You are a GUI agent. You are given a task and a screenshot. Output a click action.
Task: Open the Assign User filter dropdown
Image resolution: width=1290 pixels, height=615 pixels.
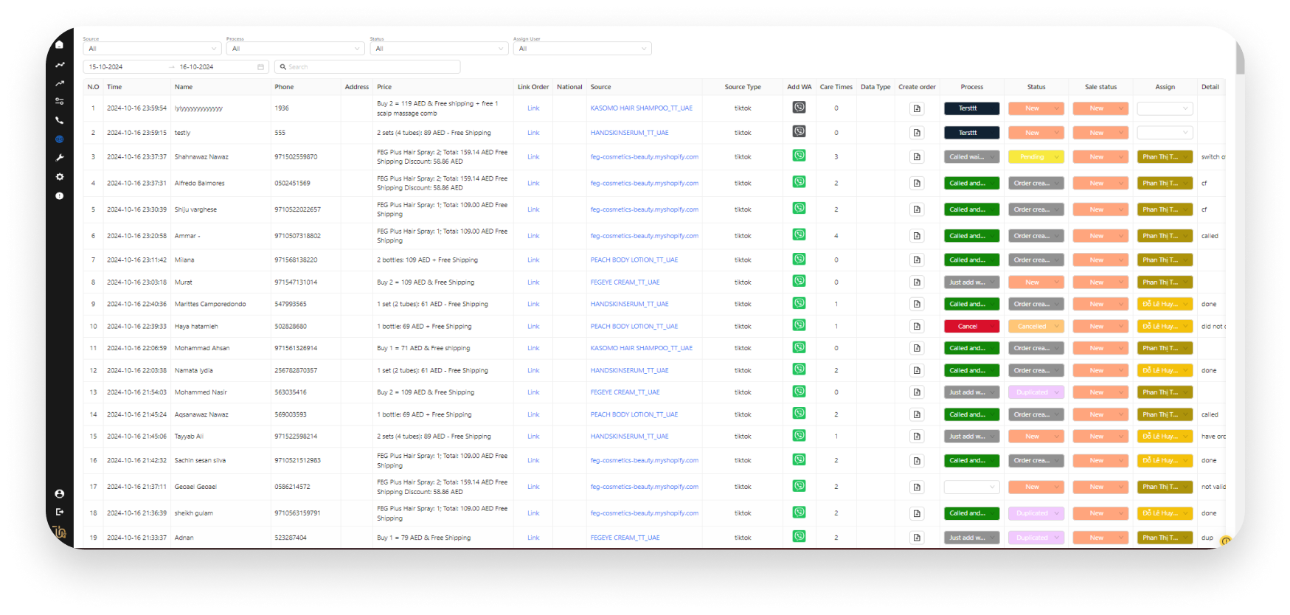583,49
